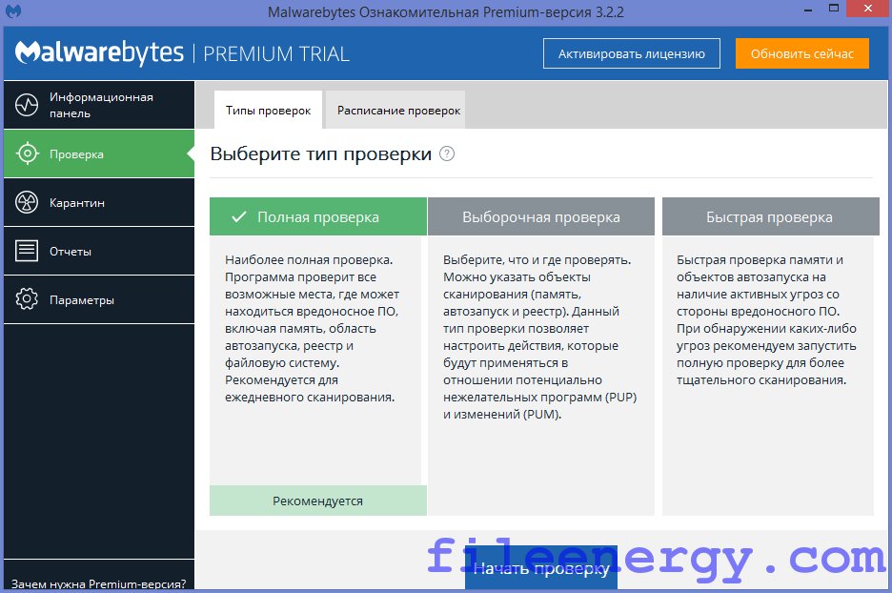Click the scan target icon in the sidebar
Image resolution: width=892 pixels, height=593 pixels.
pyautogui.click(x=27, y=153)
